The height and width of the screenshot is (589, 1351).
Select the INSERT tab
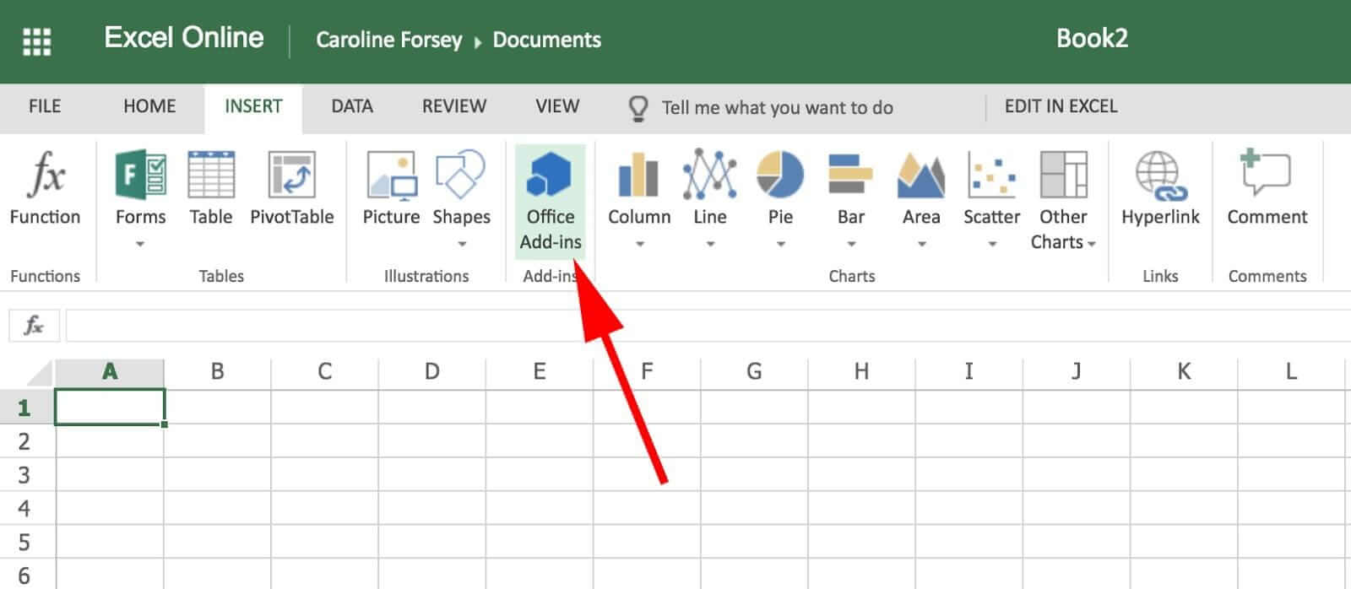click(x=253, y=107)
